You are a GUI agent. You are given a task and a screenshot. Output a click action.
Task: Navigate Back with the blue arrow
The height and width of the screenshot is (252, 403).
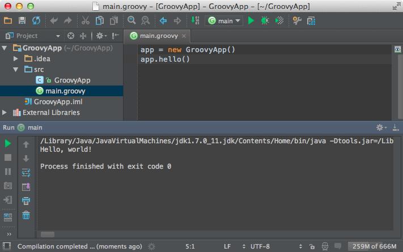(163, 20)
